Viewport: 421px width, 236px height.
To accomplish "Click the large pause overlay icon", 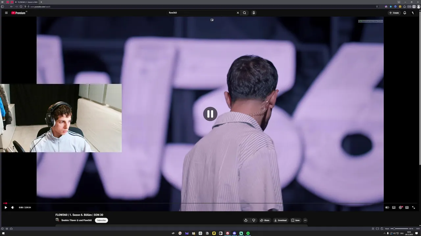I will [x=210, y=114].
